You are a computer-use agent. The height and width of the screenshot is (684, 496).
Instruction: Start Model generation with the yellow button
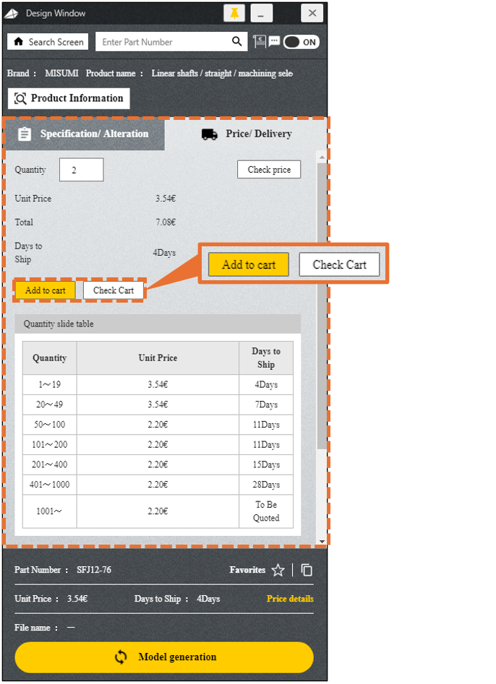164,657
